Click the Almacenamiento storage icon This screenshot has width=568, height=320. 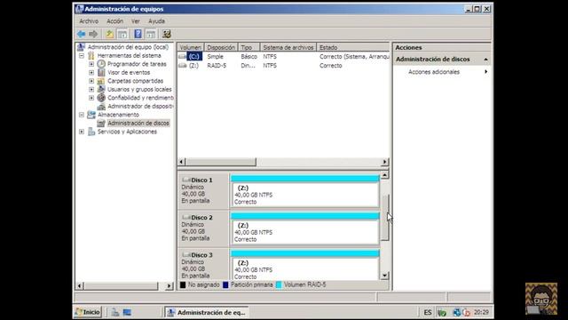91,115
